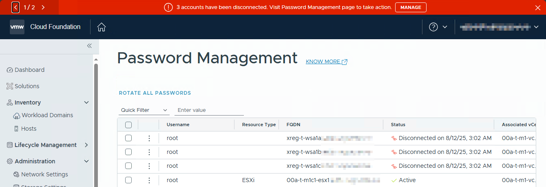Select checkbox for 00a-t-m1c1-esx1 row
The image size is (546, 187).
point(128,180)
